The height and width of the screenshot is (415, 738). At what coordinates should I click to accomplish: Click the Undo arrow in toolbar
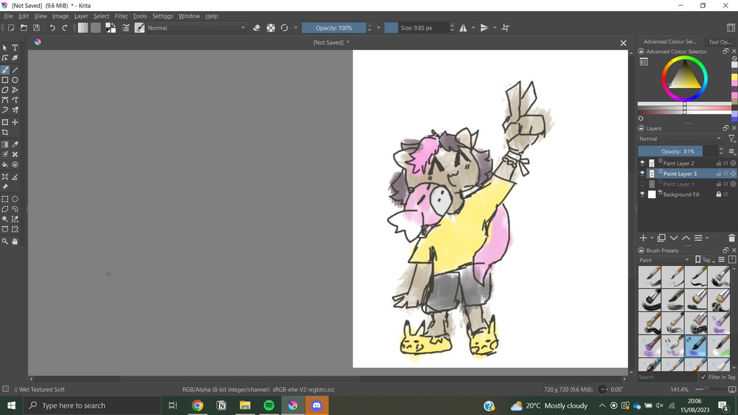[52, 28]
